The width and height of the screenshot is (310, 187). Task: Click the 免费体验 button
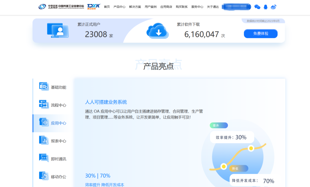pyautogui.click(x=261, y=33)
